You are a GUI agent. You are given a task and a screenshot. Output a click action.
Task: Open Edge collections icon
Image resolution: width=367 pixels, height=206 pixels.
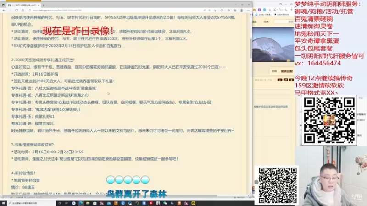coord(235,10)
